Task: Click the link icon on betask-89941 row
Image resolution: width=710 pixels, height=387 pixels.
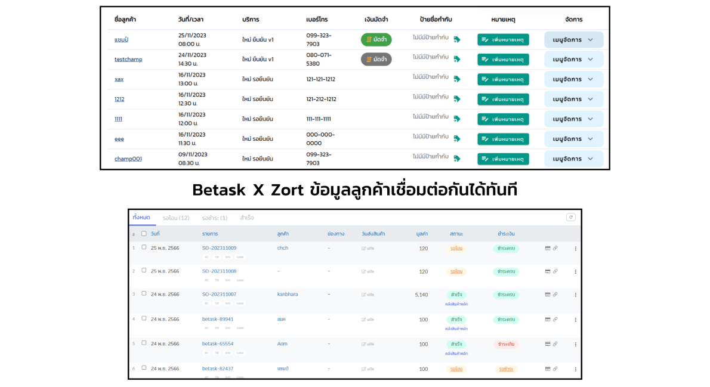Action: (x=555, y=320)
